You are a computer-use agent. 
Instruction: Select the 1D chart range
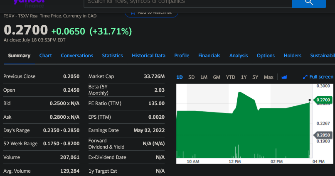[180, 77]
